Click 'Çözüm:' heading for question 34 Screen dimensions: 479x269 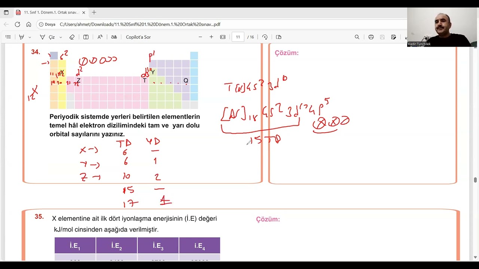287,53
